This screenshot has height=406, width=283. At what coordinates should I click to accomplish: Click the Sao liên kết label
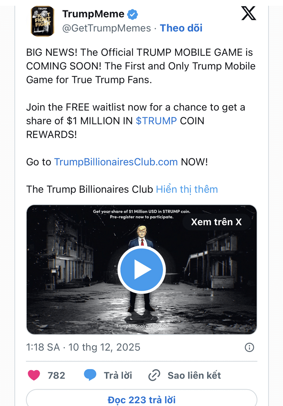pyautogui.click(x=194, y=375)
